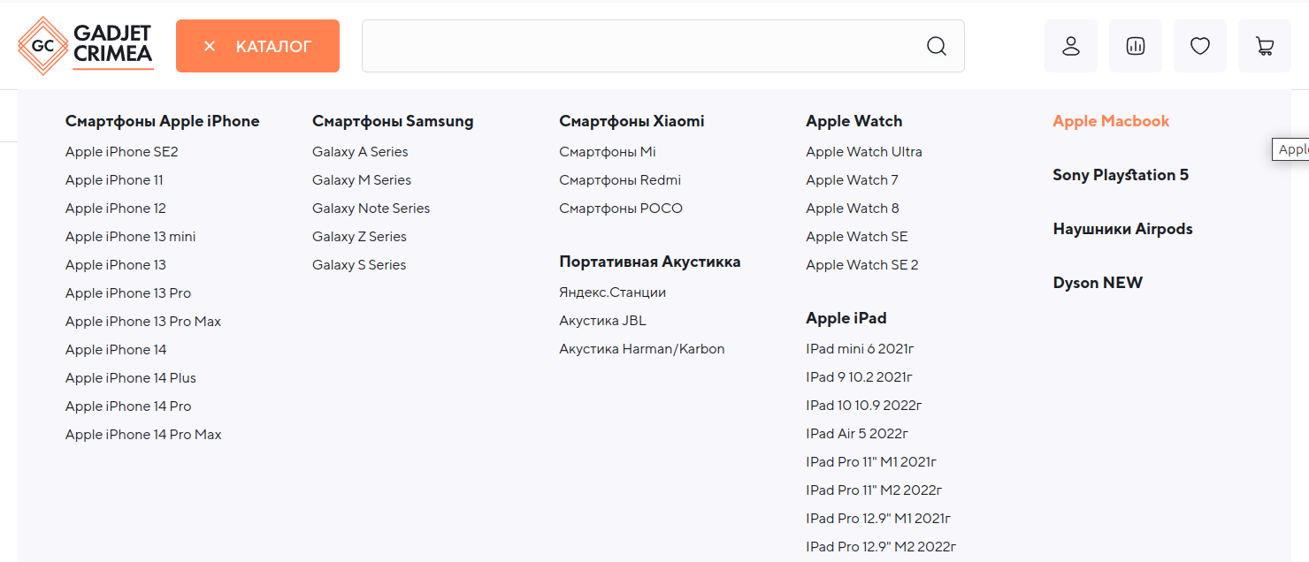Select Apple iPhone 12 link
The height and width of the screenshot is (562, 1309).
(116, 209)
